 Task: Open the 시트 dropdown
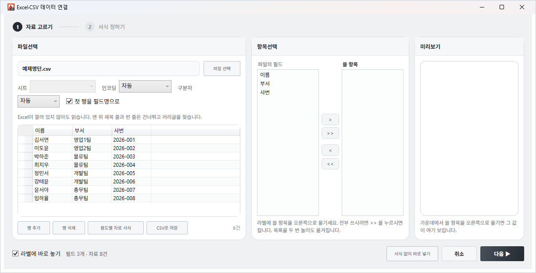(x=62, y=86)
